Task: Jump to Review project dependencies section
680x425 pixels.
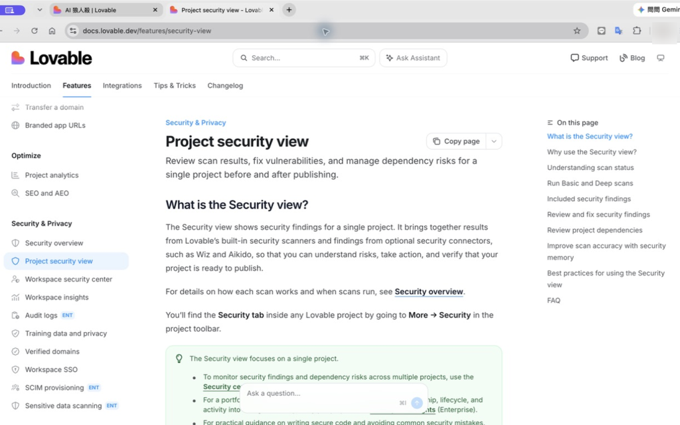Action: (594, 230)
